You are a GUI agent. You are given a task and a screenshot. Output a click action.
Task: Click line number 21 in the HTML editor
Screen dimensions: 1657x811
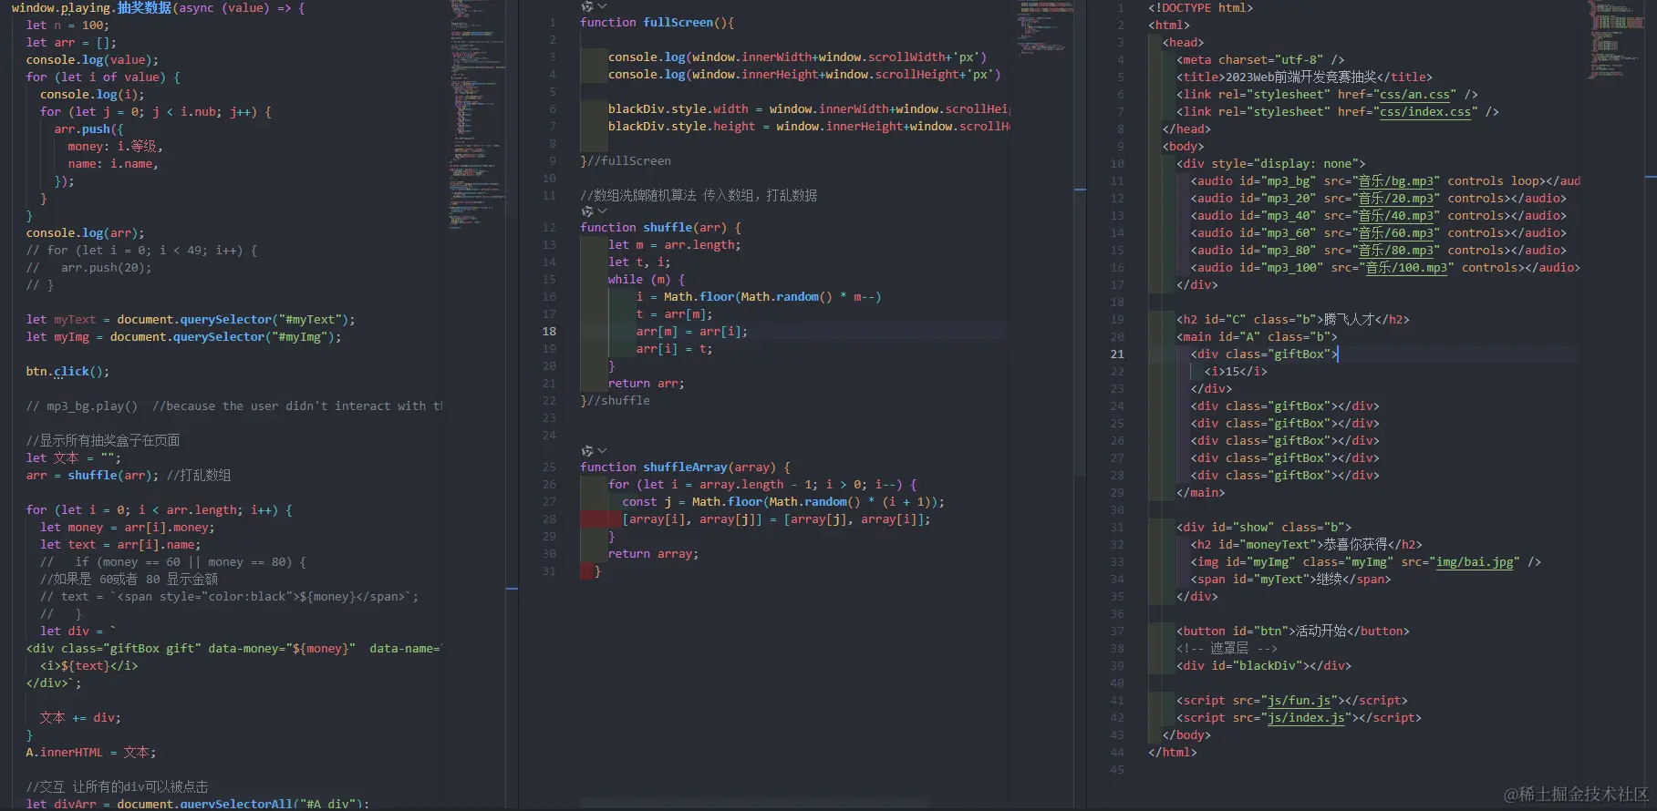point(1117,354)
